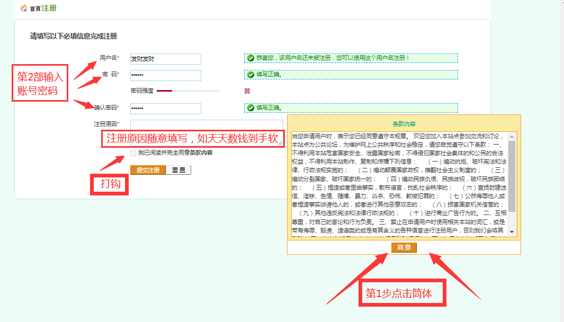Click the green checkmark beside the 确认密码 validation
This screenshot has width=564, height=322.
coord(250,108)
